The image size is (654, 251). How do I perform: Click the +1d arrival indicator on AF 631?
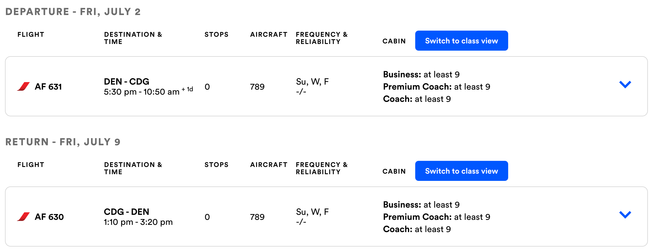tap(188, 89)
